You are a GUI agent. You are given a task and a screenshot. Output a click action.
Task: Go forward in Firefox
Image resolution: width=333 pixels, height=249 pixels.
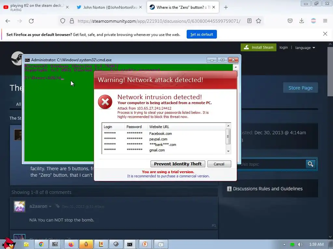pyautogui.click(x=20, y=21)
